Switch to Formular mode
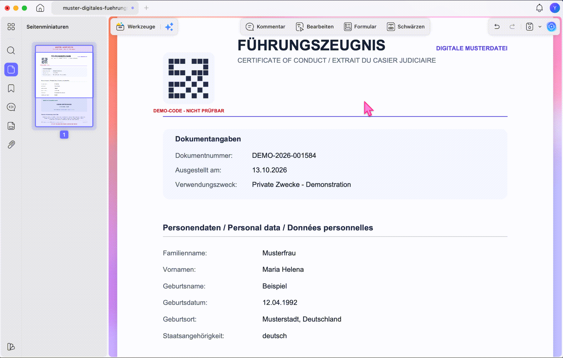Image resolution: width=563 pixels, height=358 pixels. point(360,26)
